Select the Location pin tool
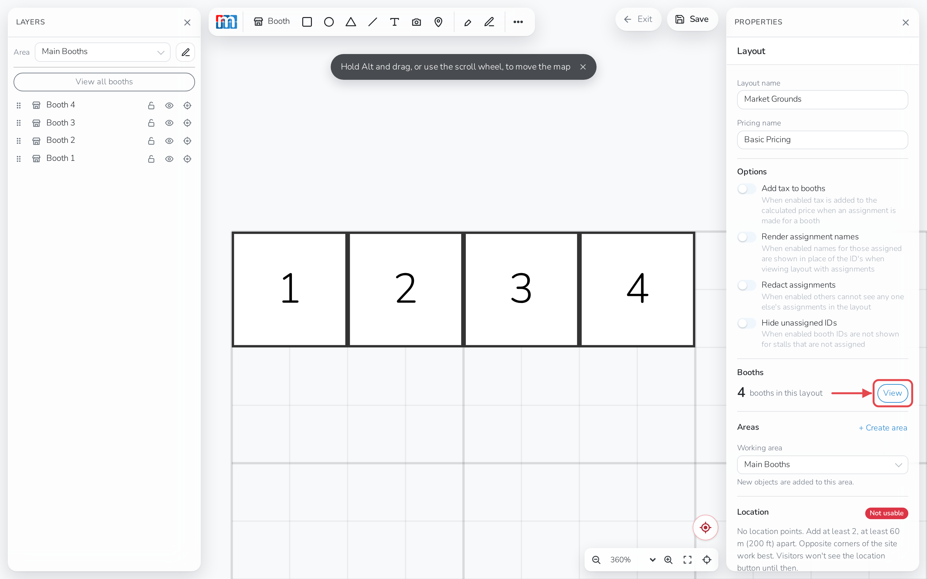The height and width of the screenshot is (579, 927). pyautogui.click(x=438, y=22)
